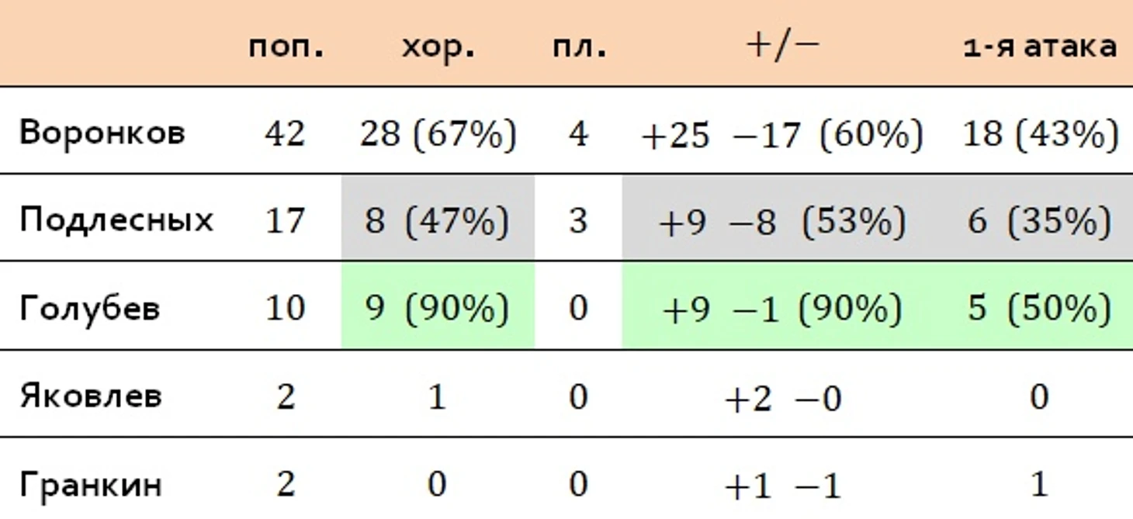Click the 'поп.' column header
Image resolution: width=1133 pixels, height=519 pixels.
click(x=286, y=48)
